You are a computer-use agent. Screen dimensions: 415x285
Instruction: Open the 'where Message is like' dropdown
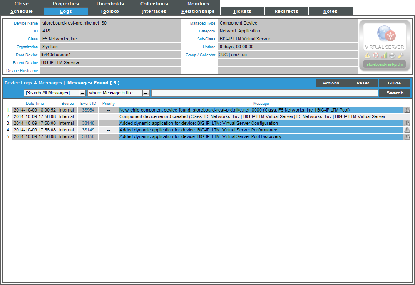pos(145,93)
